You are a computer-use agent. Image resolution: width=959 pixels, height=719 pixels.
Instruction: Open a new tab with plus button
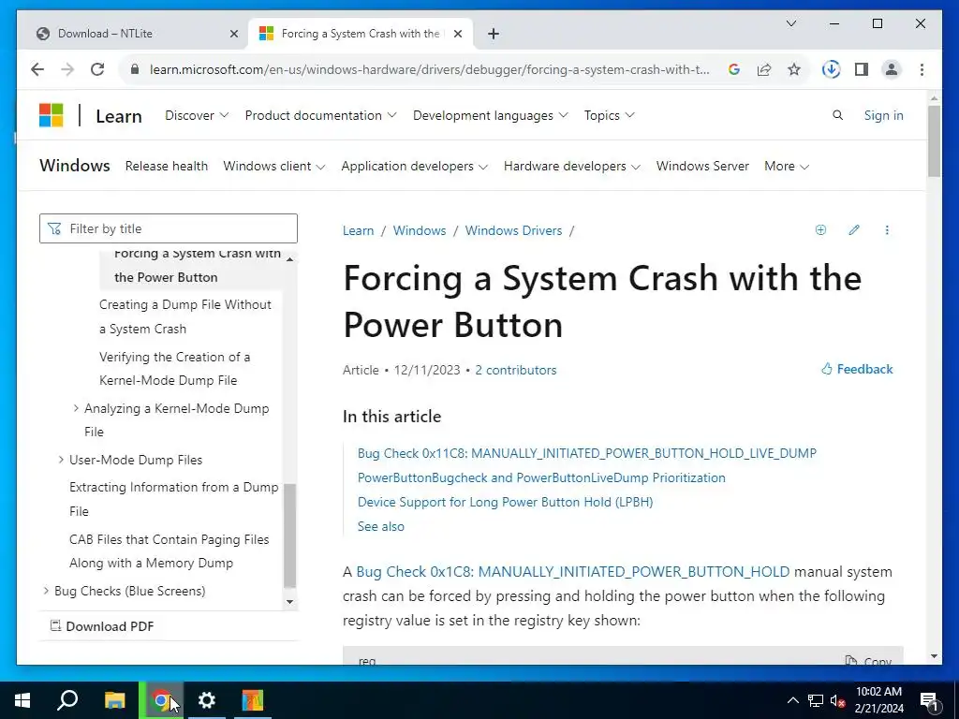pyautogui.click(x=494, y=34)
